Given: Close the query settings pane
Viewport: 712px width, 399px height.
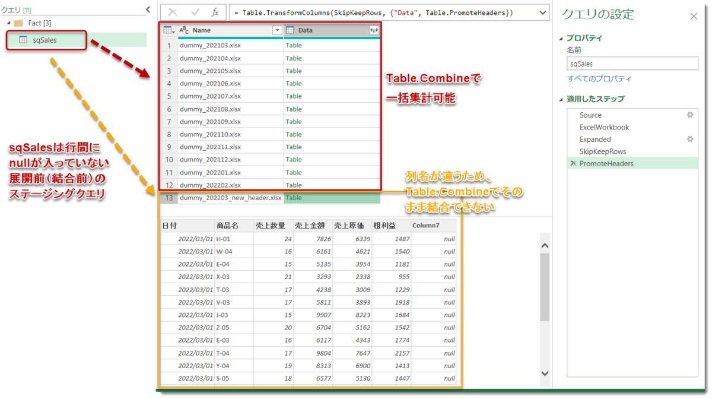Looking at the screenshot, I should [x=694, y=16].
